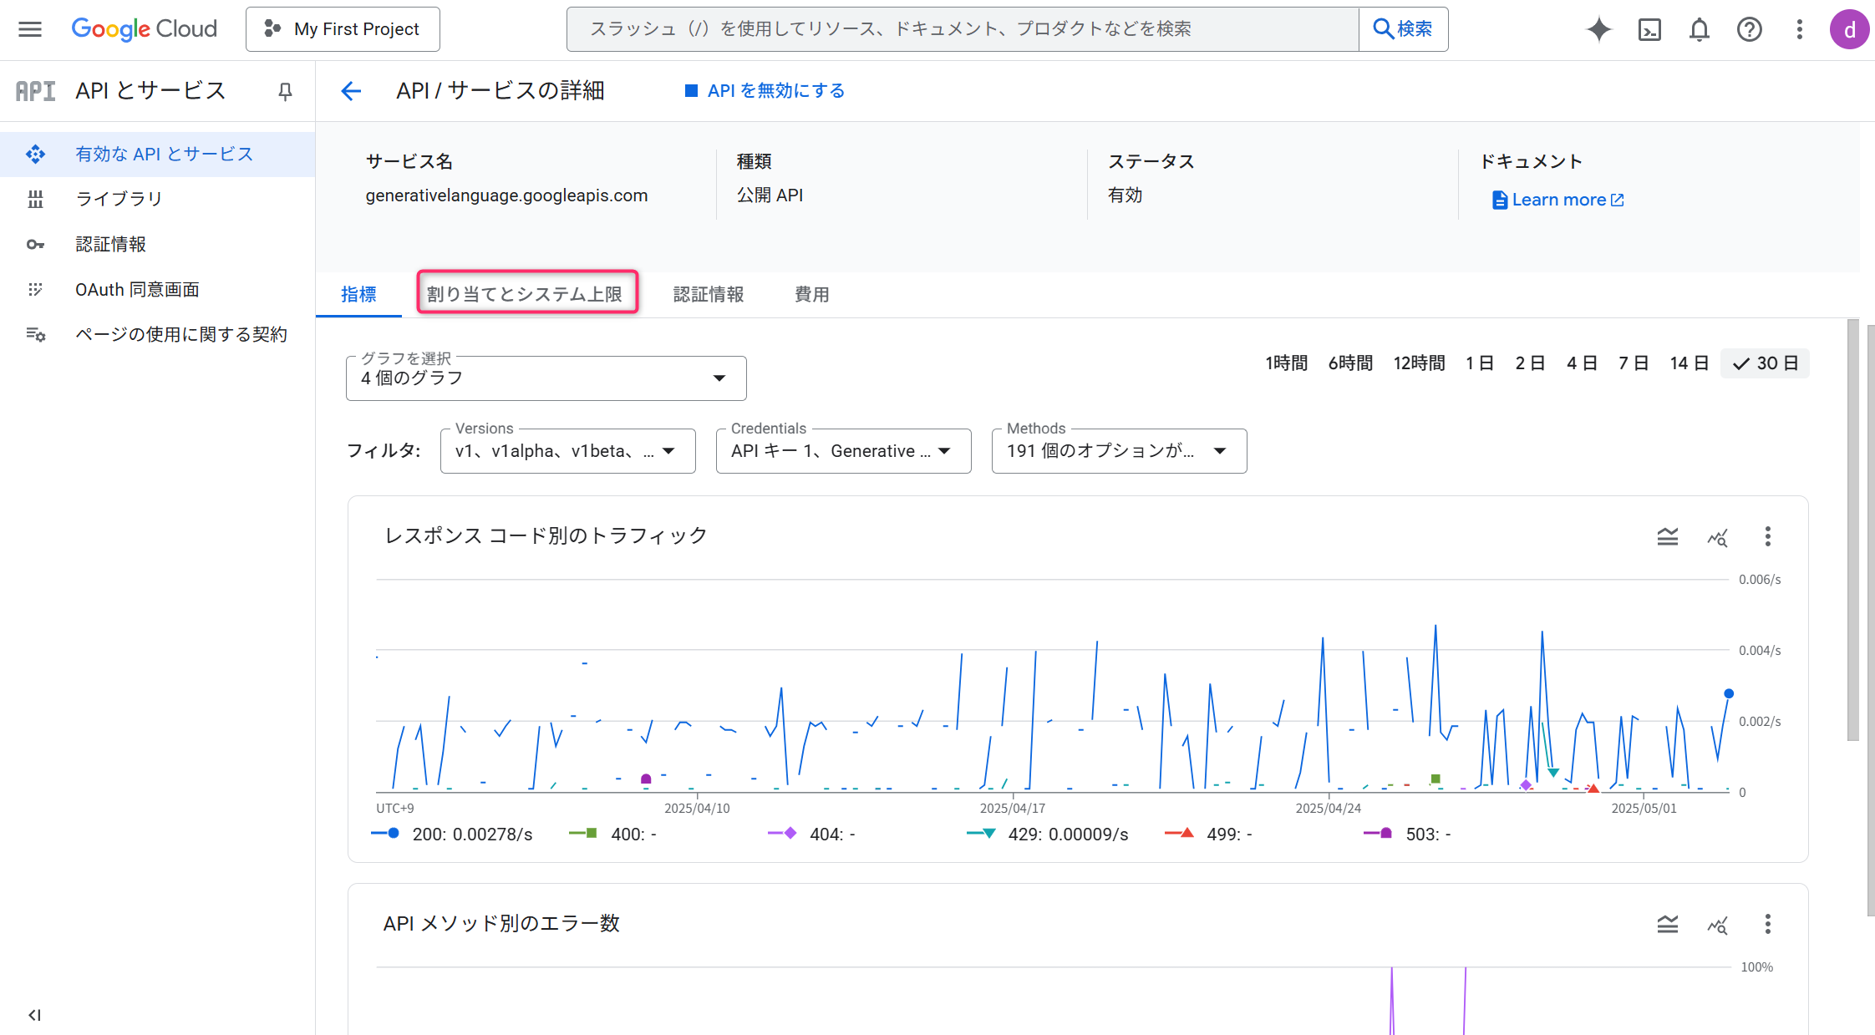Open the Learn more documentation link
The width and height of the screenshot is (1875, 1035).
tap(1558, 200)
